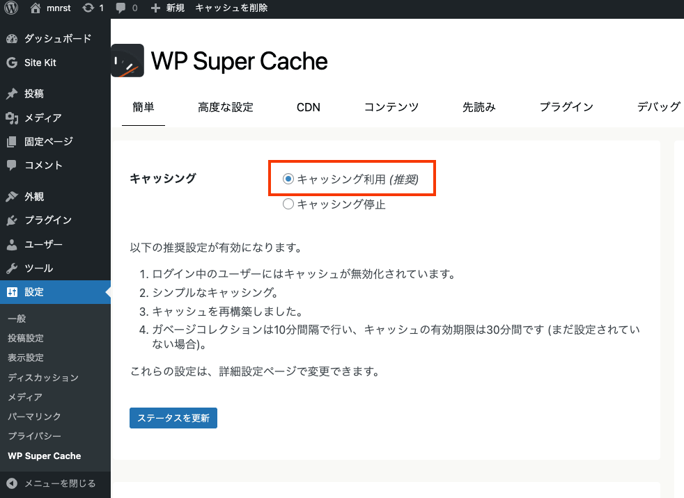Select キャッシング利用 (推奨) radio button
The width and height of the screenshot is (684, 498).
tap(288, 179)
